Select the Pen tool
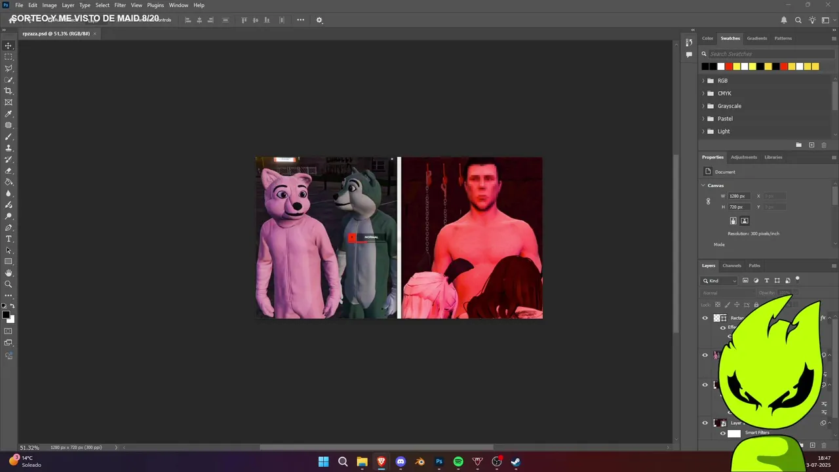This screenshot has width=839, height=472. point(9,227)
